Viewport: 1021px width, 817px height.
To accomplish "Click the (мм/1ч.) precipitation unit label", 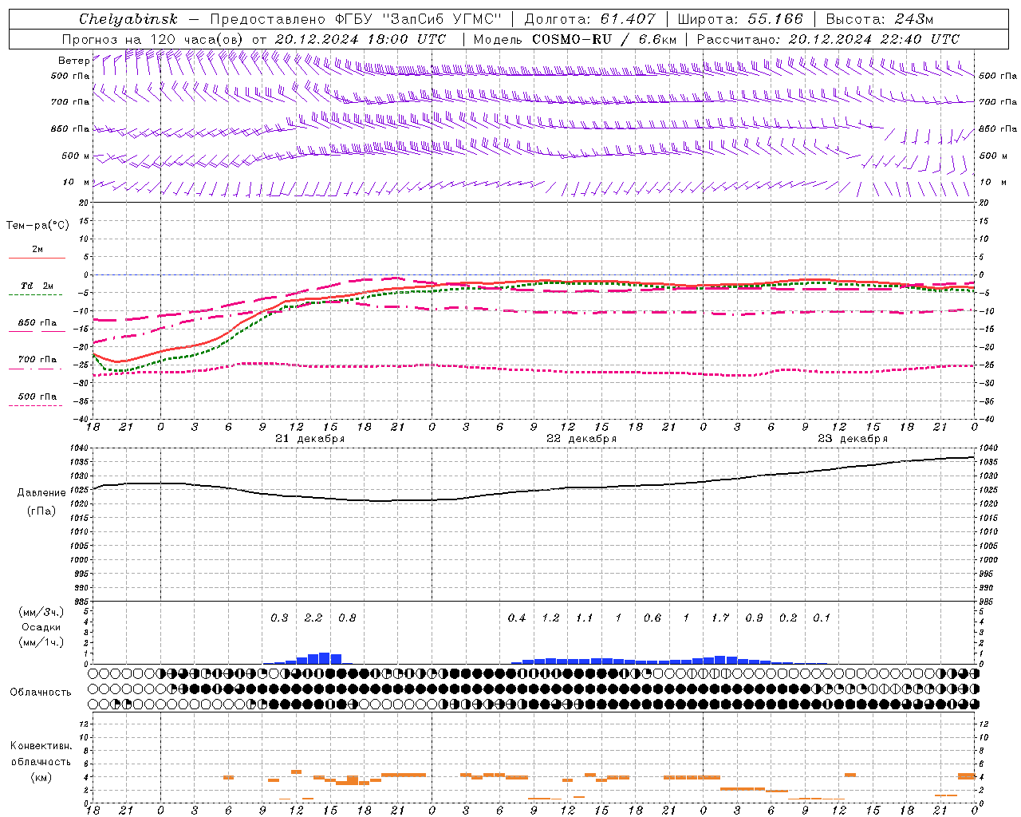I will tap(41, 642).
